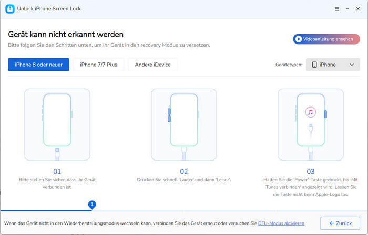Click the step 1 progress marker pin

click(92, 205)
